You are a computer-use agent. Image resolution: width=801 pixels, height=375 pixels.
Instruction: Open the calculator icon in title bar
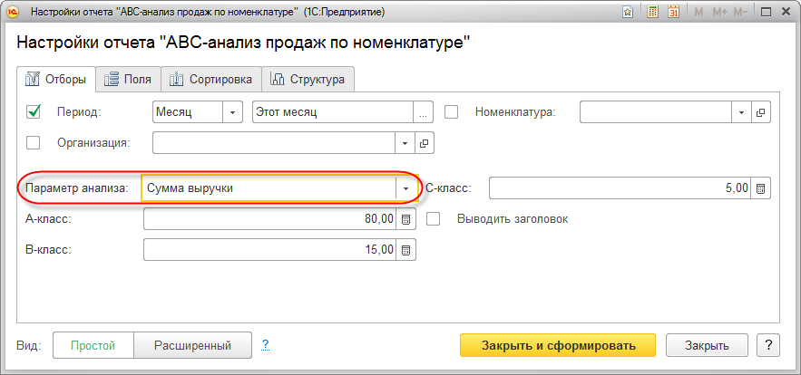(653, 13)
